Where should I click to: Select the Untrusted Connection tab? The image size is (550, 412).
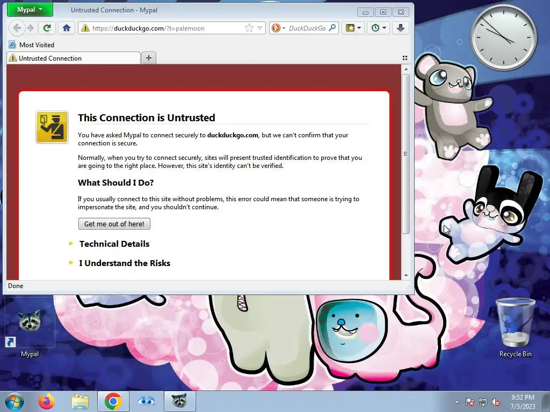pyautogui.click(x=74, y=58)
